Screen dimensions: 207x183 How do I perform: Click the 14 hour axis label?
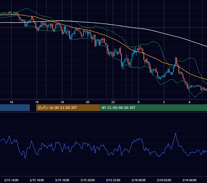tap(11, 102)
